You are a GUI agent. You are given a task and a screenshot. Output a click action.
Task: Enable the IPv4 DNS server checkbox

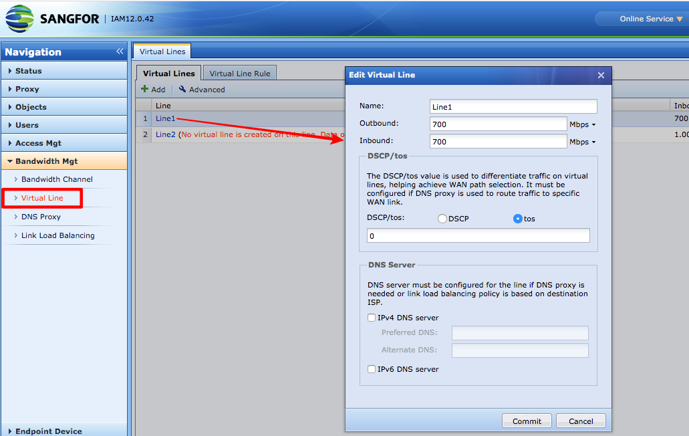click(x=372, y=318)
